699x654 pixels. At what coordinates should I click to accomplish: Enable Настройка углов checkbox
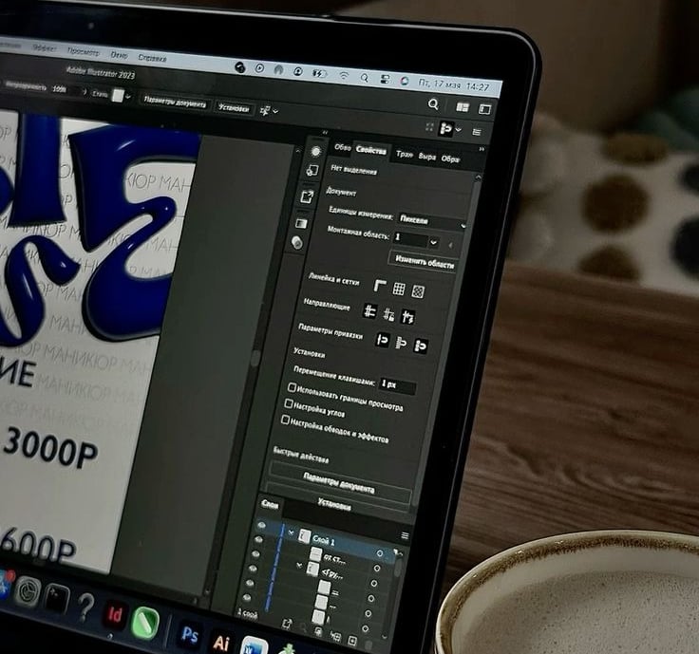tap(289, 403)
